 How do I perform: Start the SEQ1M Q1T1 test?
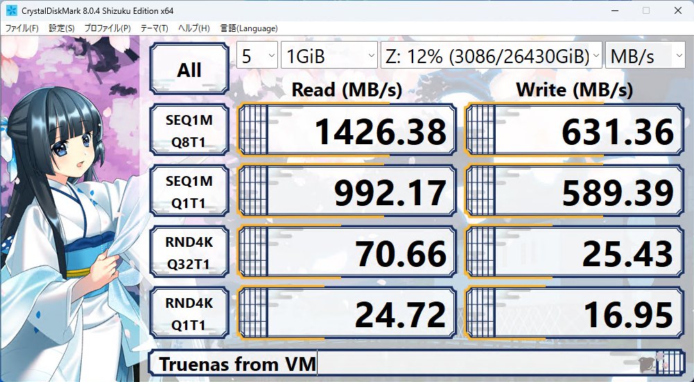tap(189, 191)
